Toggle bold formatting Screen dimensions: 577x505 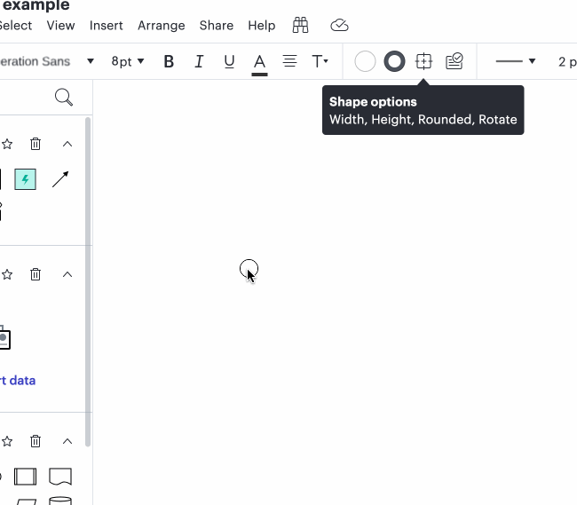point(169,61)
